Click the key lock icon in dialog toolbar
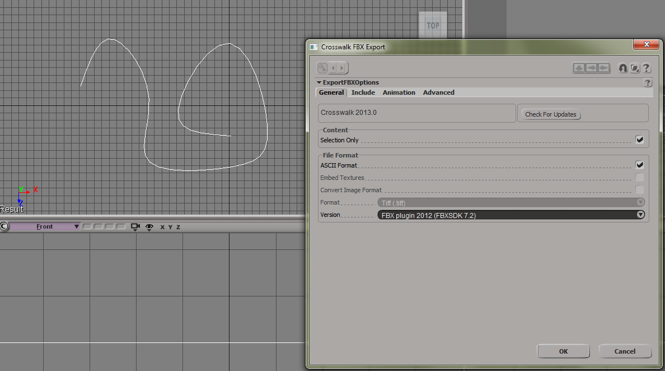 click(322, 68)
